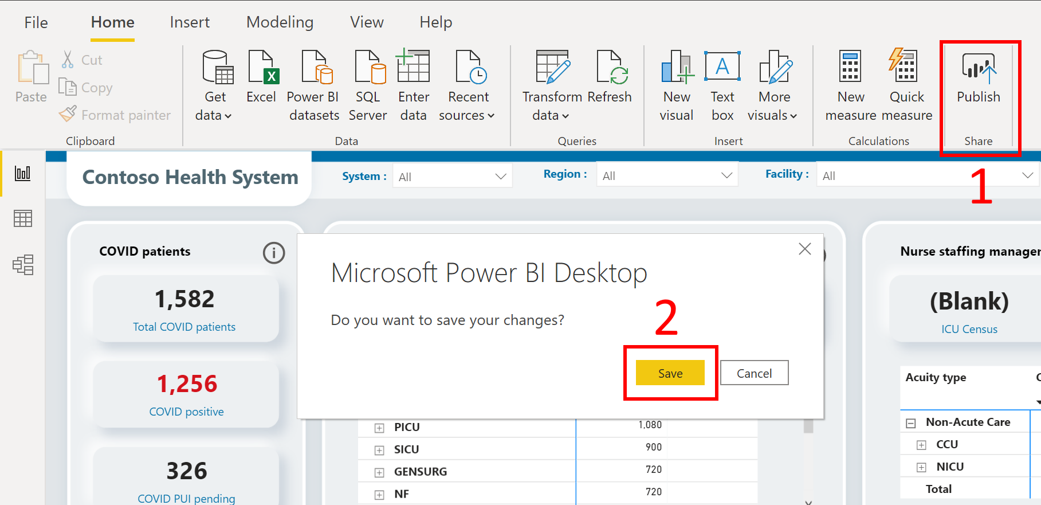
Task: Connect to Power BI datasets
Action: pos(314,86)
